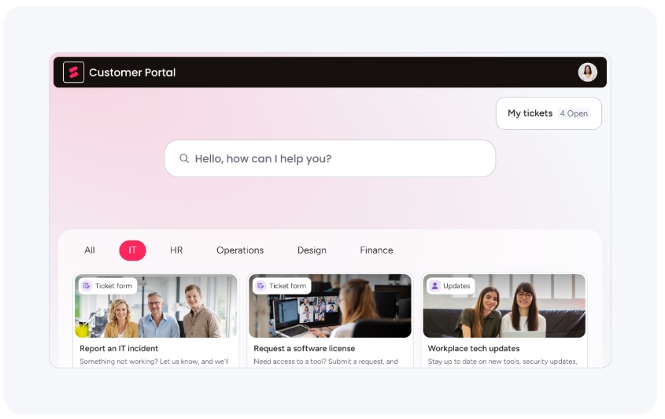Switch to the Finance tab
The height and width of the screenshot is (419, 665).
pyautogui.click(x=376, y=250)
